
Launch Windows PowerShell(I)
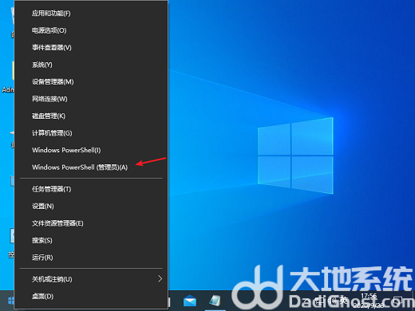(x=91, y=150)
